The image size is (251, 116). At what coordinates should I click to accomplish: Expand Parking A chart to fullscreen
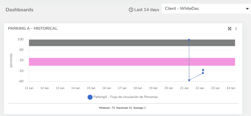tap(229, 29)
